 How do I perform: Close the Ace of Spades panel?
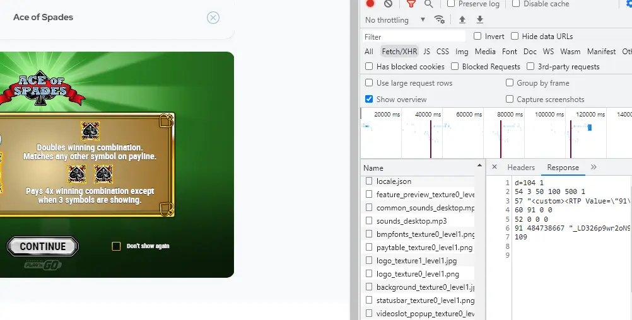(213, 18)
